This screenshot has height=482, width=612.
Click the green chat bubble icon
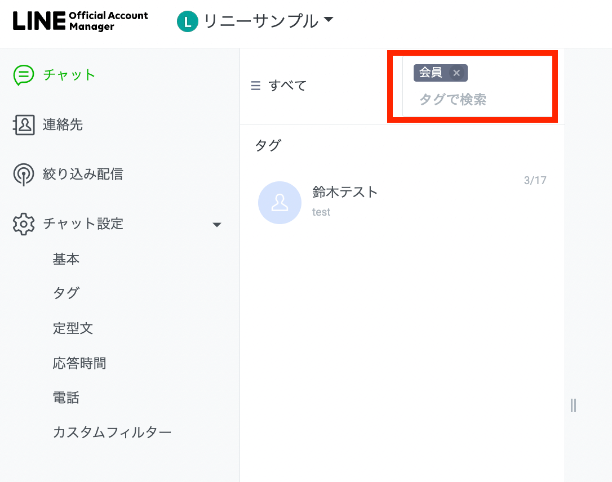[x=24, y=75]
